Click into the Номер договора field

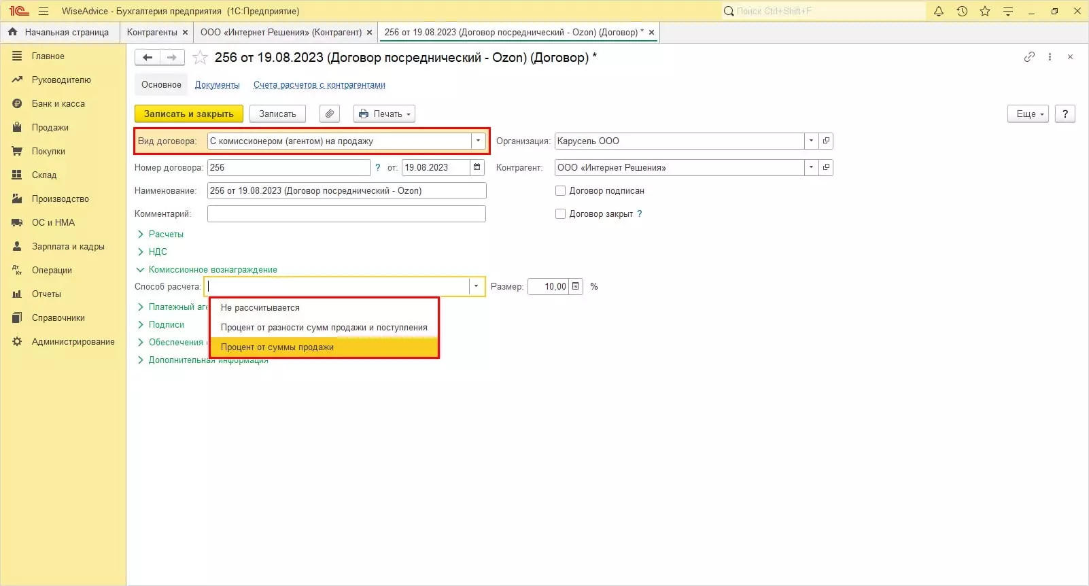point(289,167)
